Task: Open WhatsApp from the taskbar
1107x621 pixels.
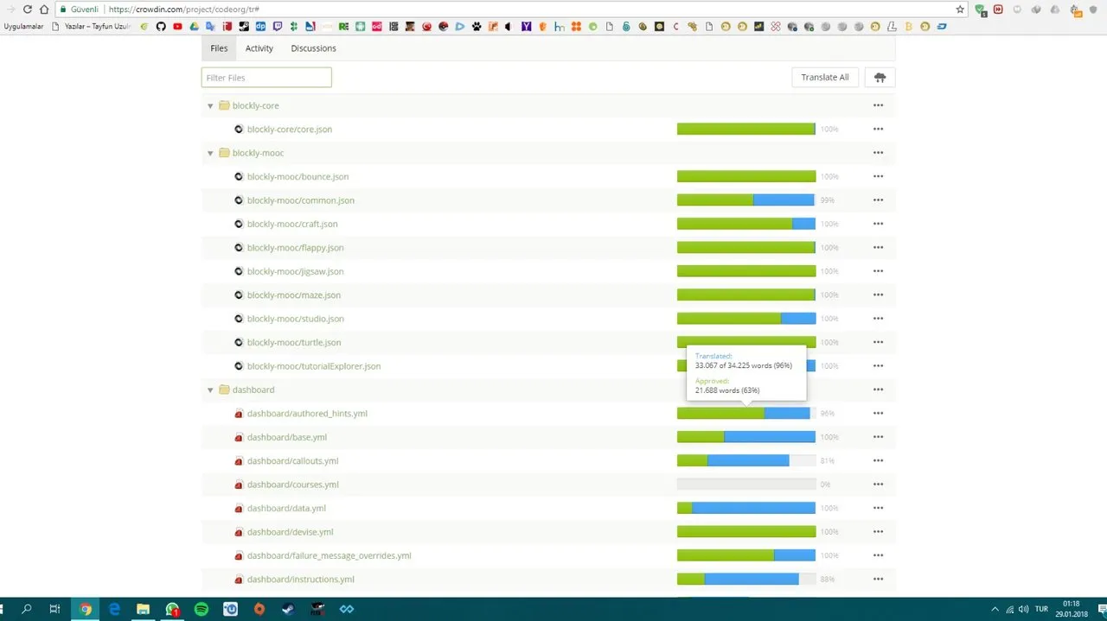Action: pyautogui.click(x=172, y=609)
